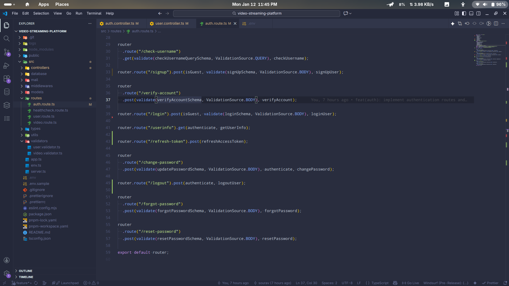509x286 pixels.
Task: Expand the OUTLINE section
Action: coord(25,271)
